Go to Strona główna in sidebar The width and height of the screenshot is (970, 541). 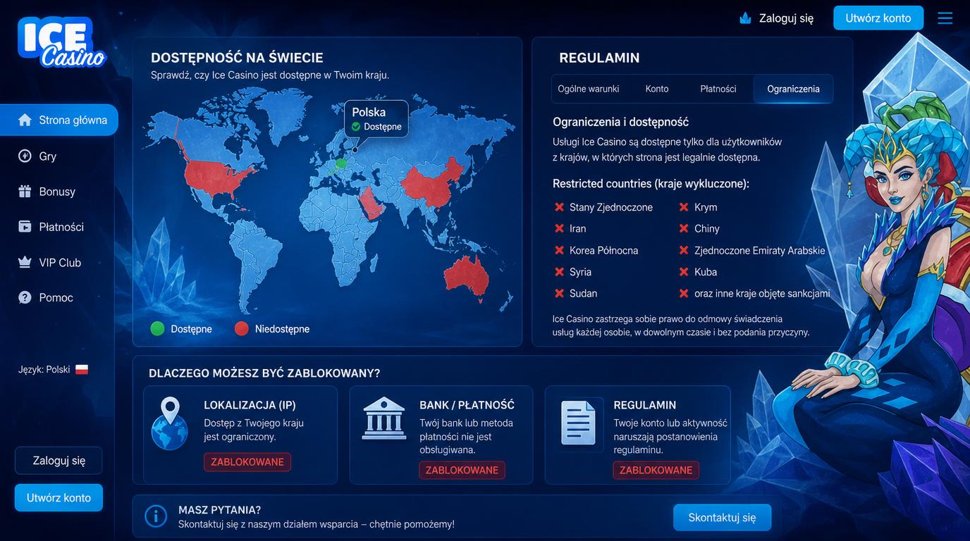pos(59,120)
